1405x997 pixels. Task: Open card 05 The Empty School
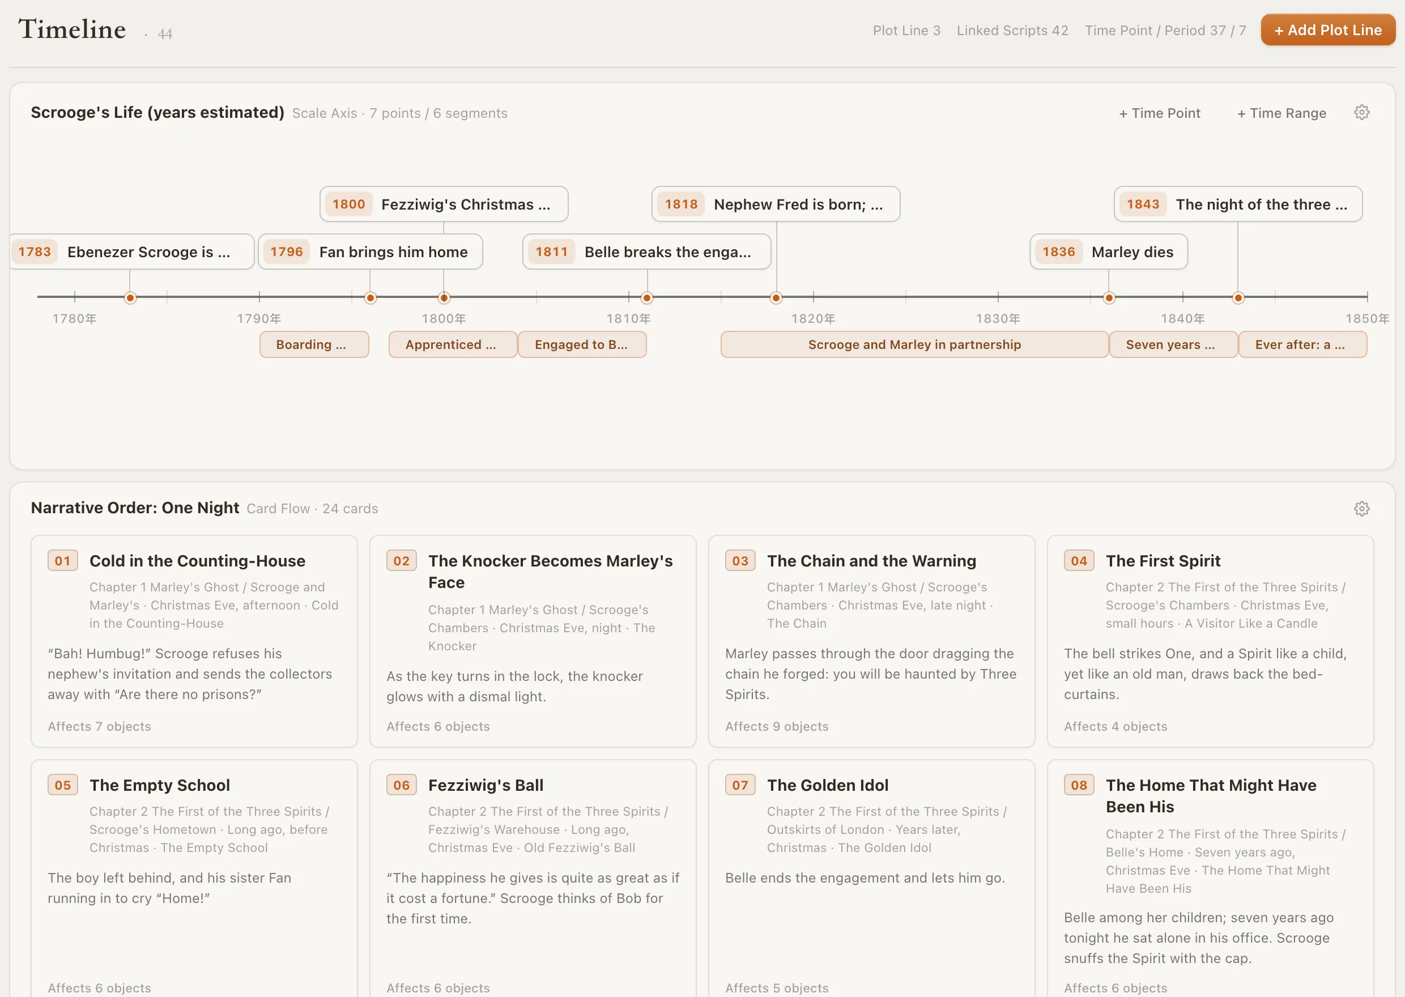point(194,879)
